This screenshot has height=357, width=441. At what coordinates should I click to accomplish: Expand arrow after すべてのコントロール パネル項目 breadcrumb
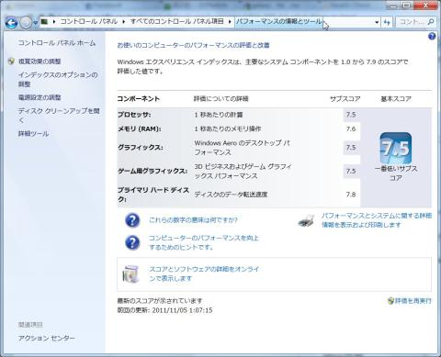coord(230,22)
